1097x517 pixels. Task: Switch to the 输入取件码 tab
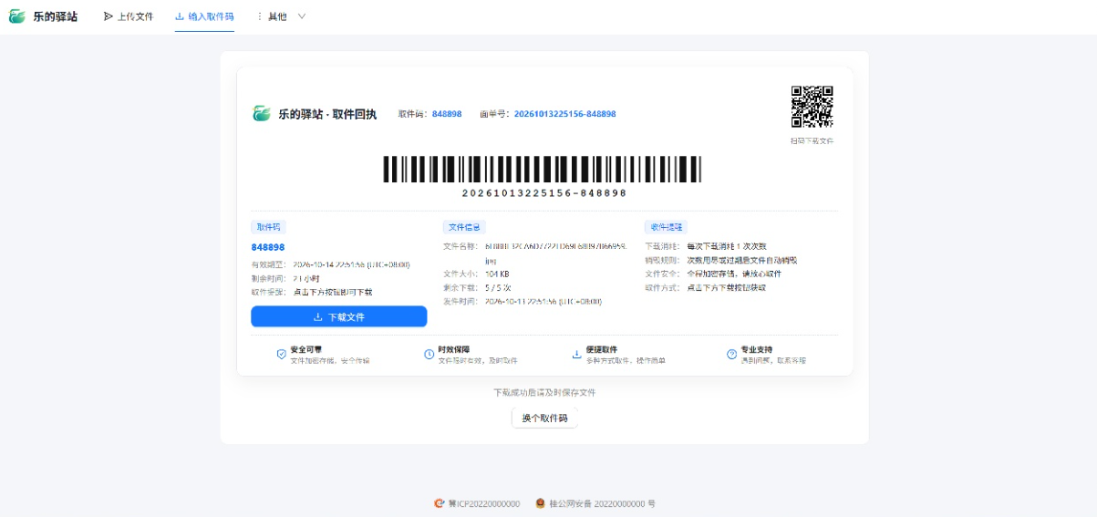click(x=204, y=16)
